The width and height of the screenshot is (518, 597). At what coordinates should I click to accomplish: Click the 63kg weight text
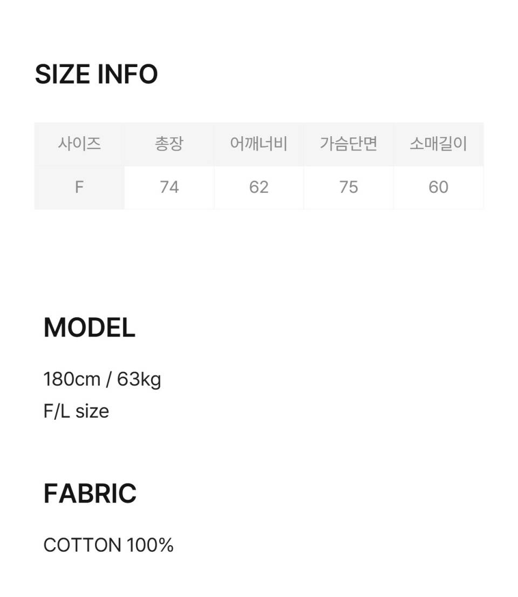click(x=139, y=380)
